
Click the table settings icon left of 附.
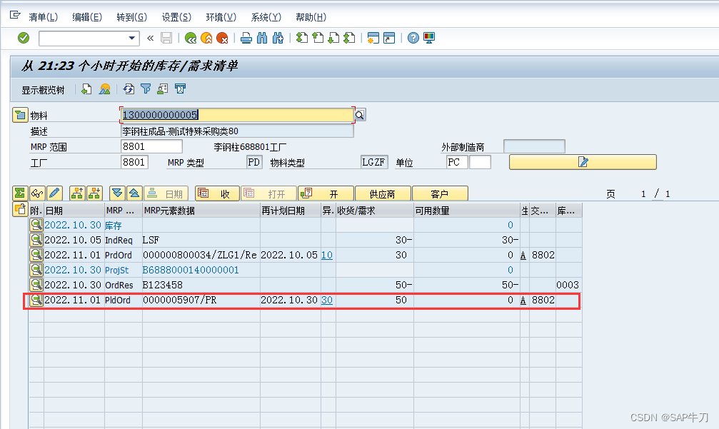pyautogui.click(x=20, y=210)
